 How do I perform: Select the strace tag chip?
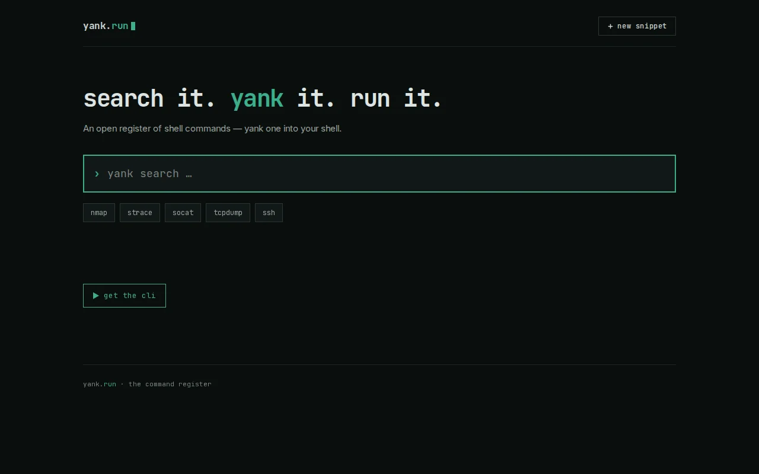[140, 213]
